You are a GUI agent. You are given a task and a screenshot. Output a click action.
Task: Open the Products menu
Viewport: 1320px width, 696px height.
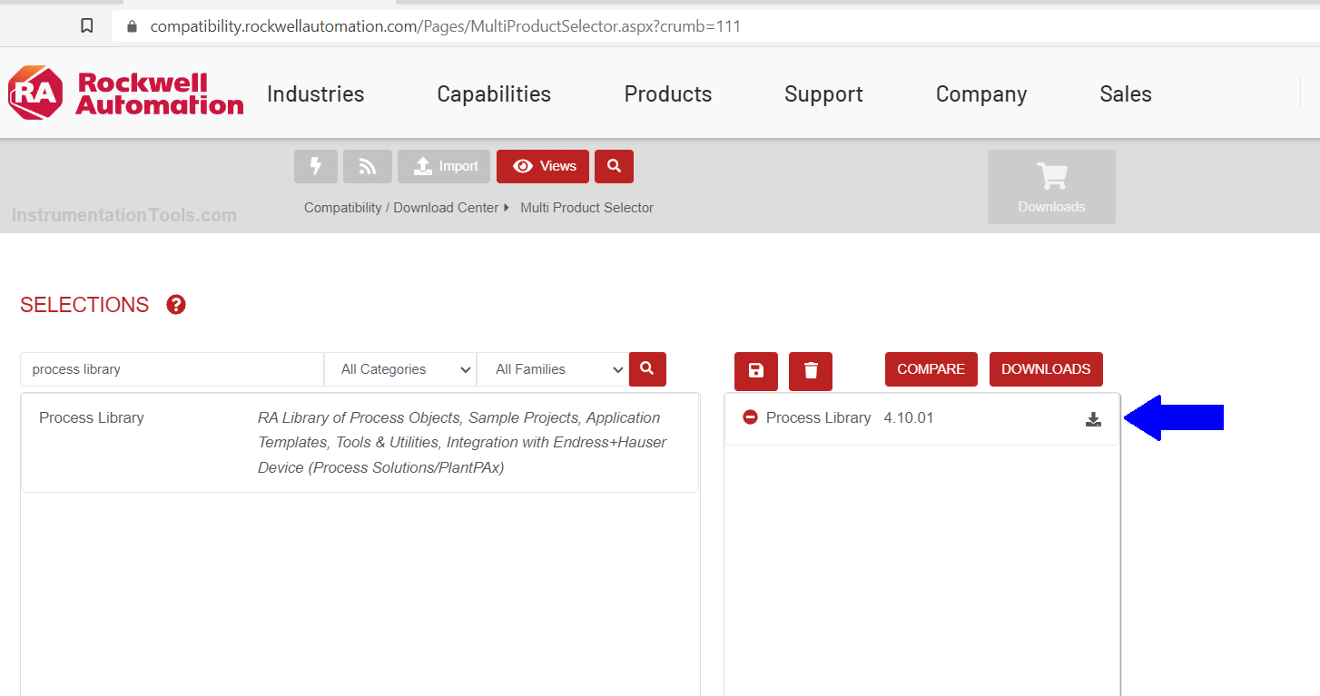coord(668,94)
